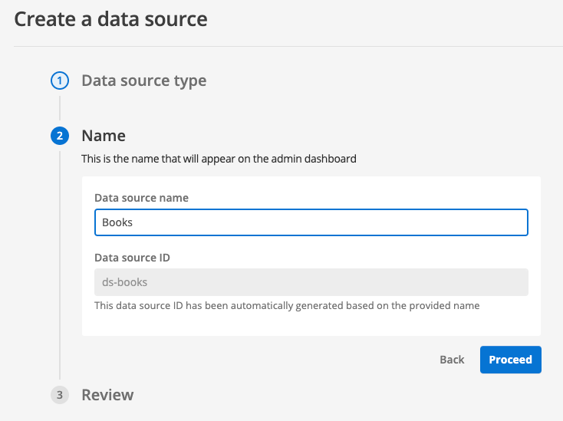The width and height of the screenshot is (563, 421).
Task: Click the admin dashboard description text
Action: tap(219, 160)
